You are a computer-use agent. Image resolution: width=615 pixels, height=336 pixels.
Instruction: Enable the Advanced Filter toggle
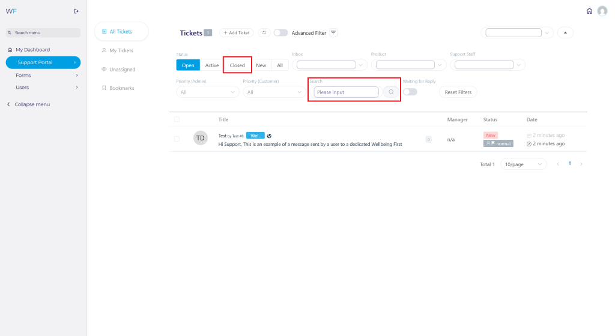tap(280, 32)
